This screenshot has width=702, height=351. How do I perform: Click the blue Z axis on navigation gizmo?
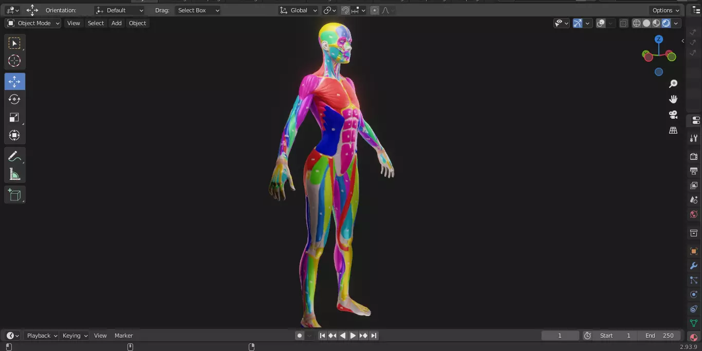click(x=659, y=40)
